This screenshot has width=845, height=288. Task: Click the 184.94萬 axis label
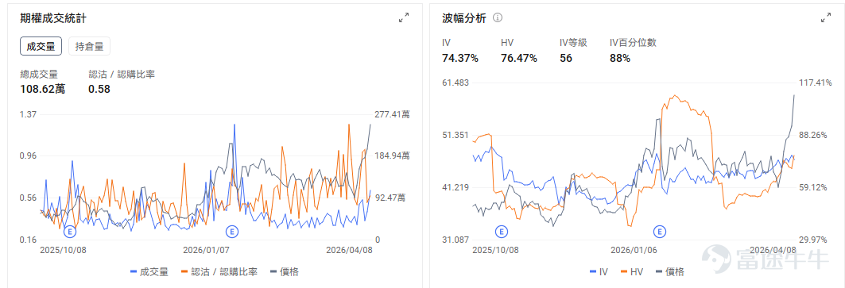pos(392,156)
